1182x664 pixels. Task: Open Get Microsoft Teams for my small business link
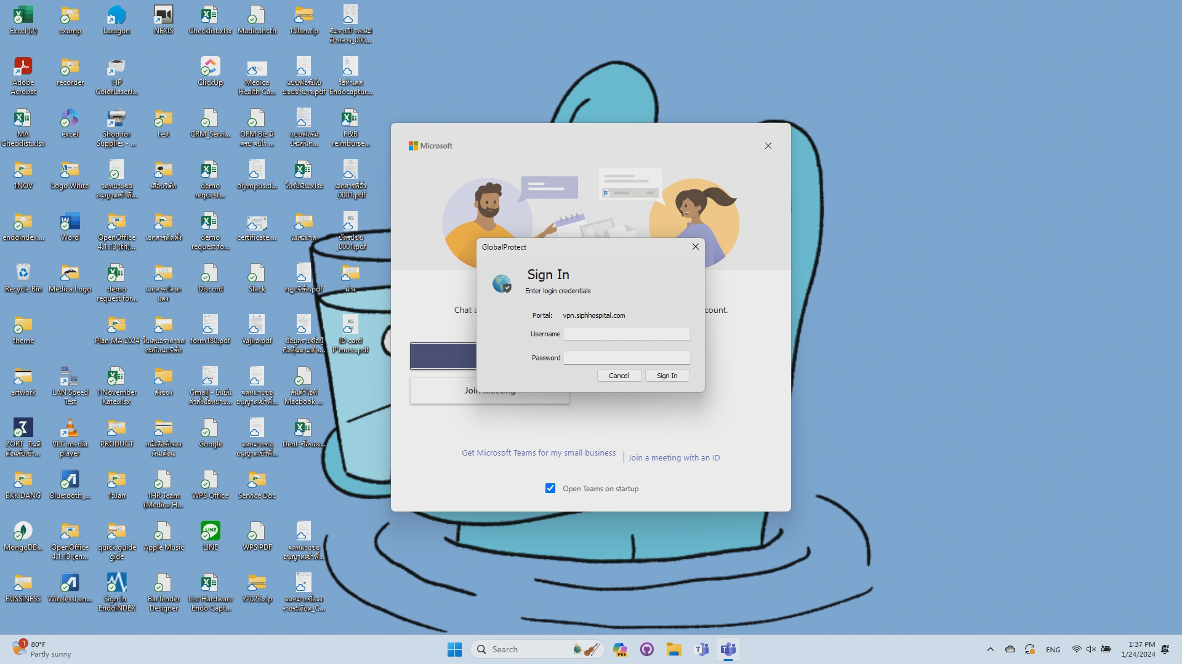coord(539,453)
